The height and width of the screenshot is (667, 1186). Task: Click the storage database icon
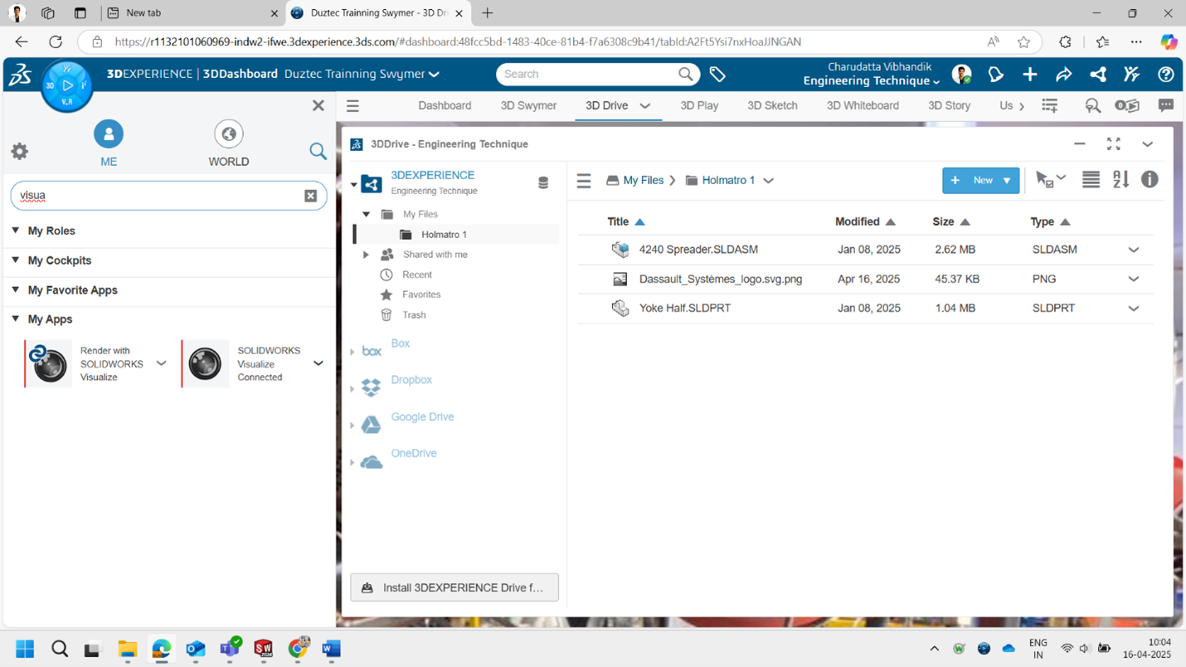[543, 183]
